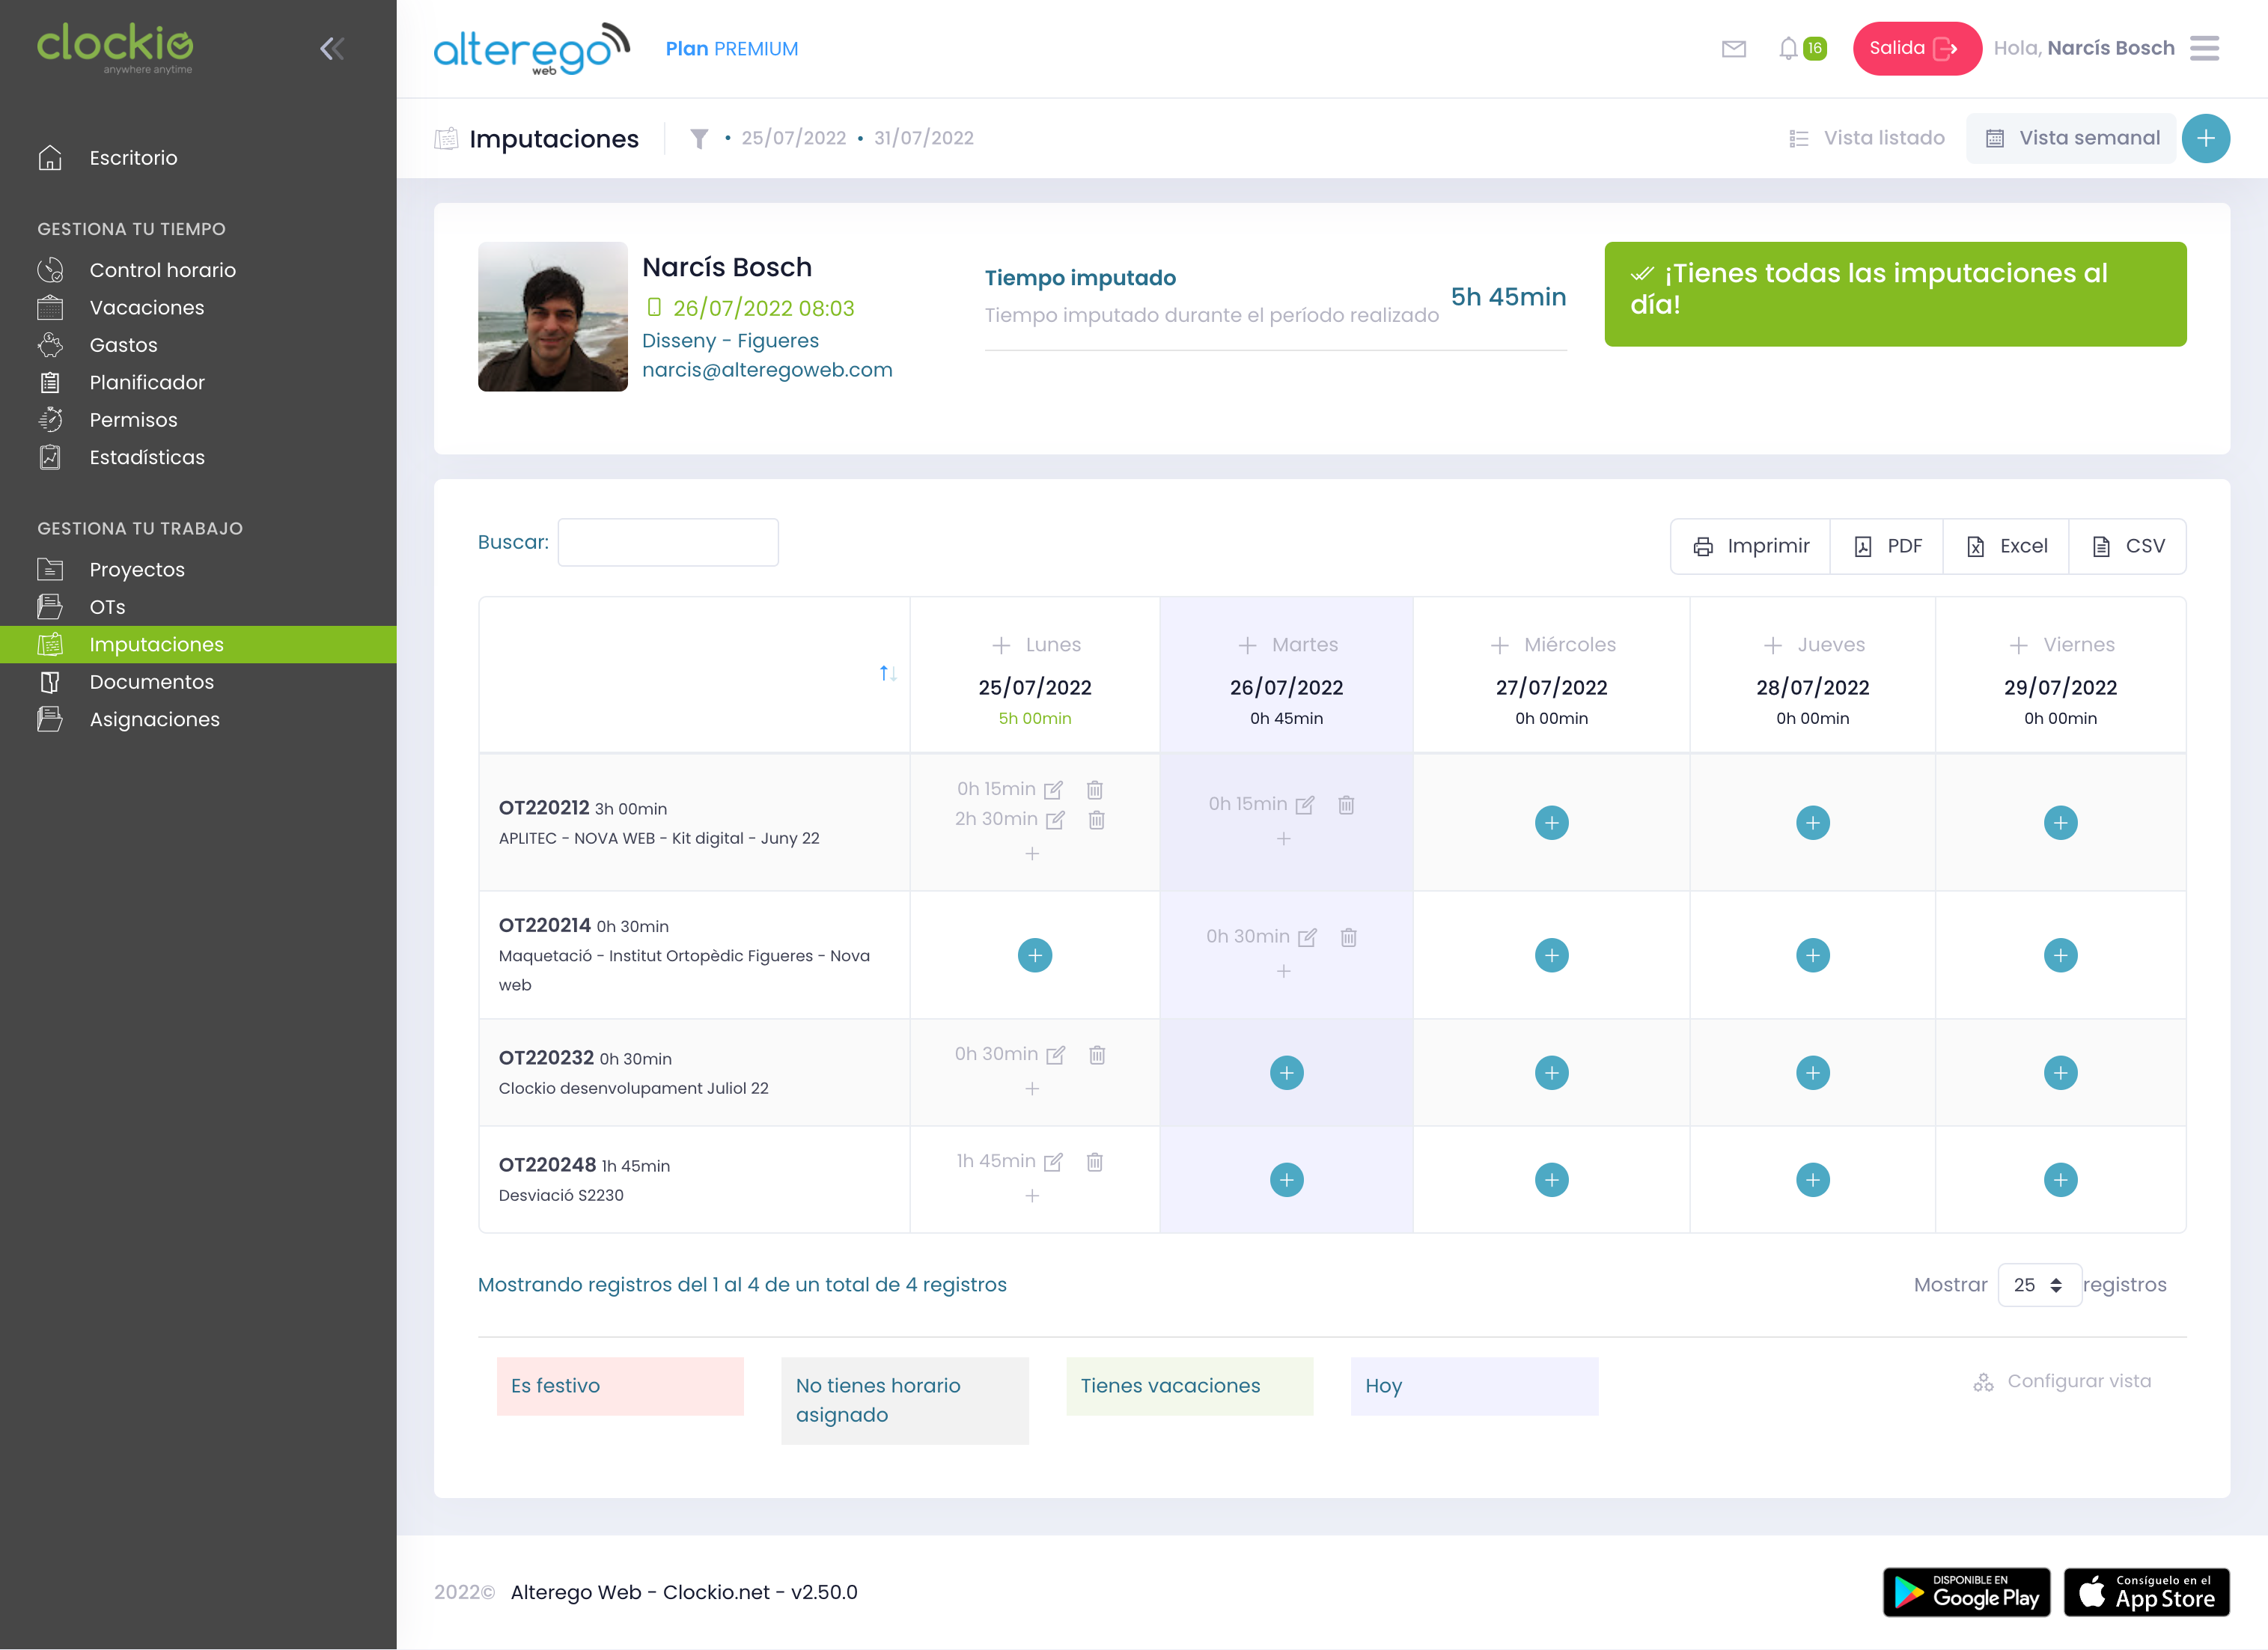Switch to Vista listado view
2268x1650 pixels.
point(1867,138)
